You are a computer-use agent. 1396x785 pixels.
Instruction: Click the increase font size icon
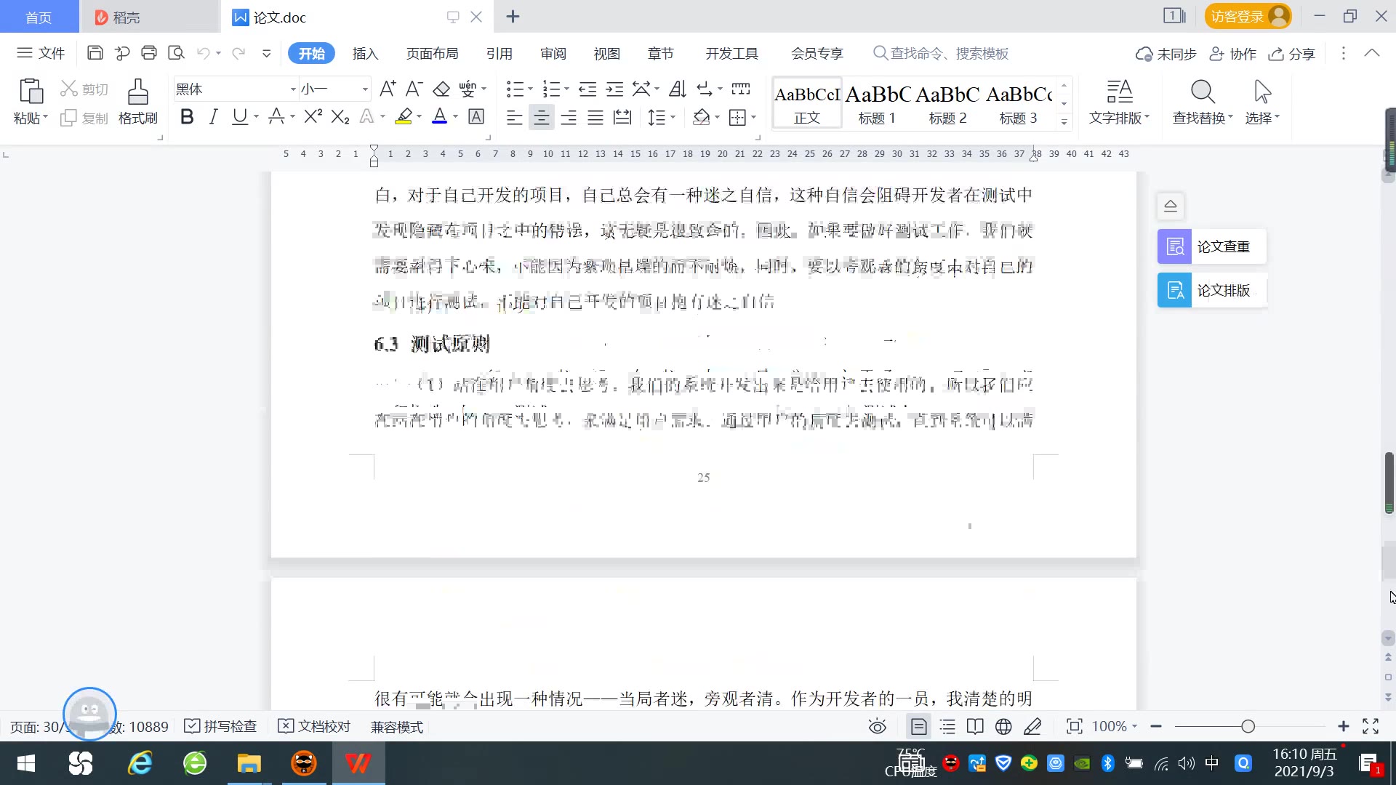pos(388,89)
